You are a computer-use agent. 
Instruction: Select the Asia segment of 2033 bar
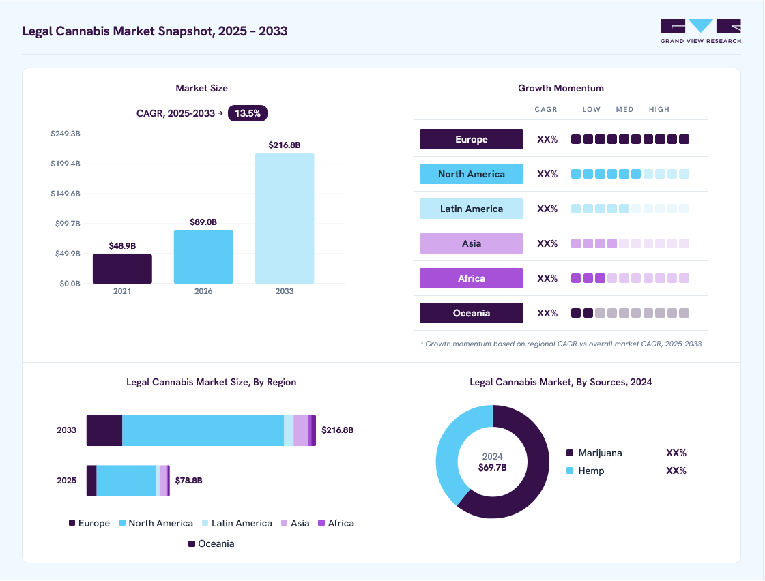[x=301, y=430]
